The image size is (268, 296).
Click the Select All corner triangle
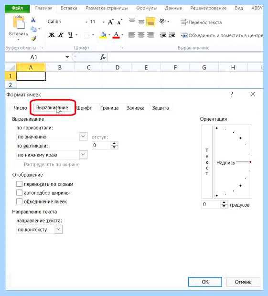pos(11,67)
